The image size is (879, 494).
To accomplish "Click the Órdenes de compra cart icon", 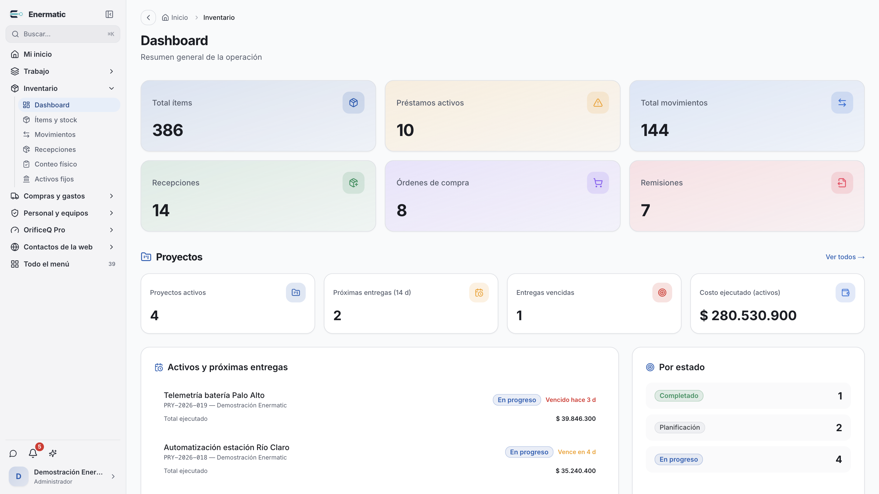I will click(598, 183).
